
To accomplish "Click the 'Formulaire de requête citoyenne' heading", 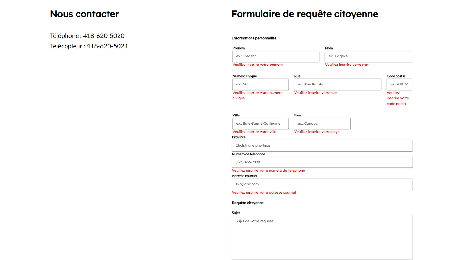I will point(305,14).
